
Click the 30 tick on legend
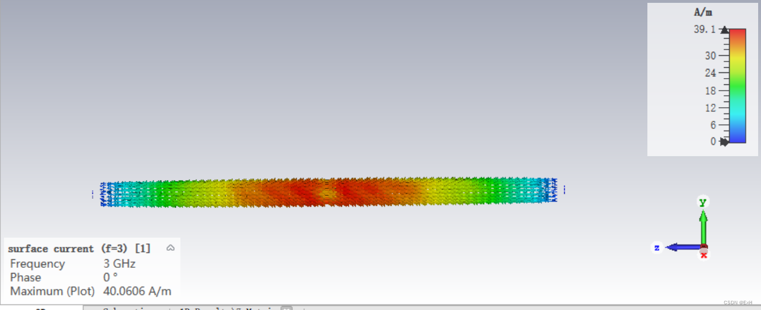(710, 55)
